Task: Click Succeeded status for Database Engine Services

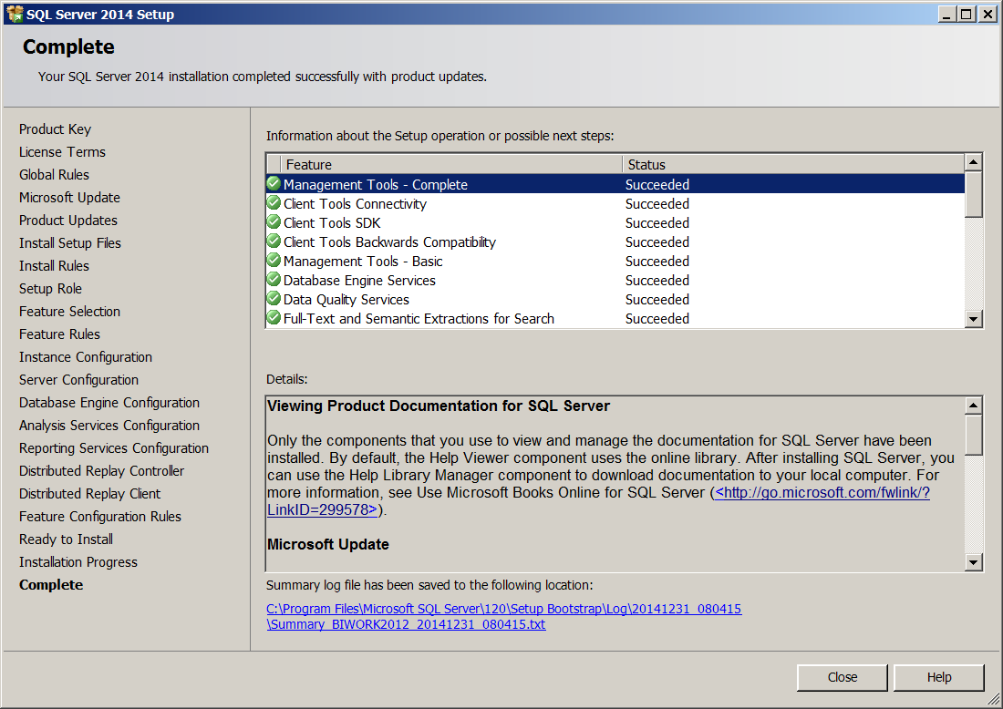Action: (657, 280)
